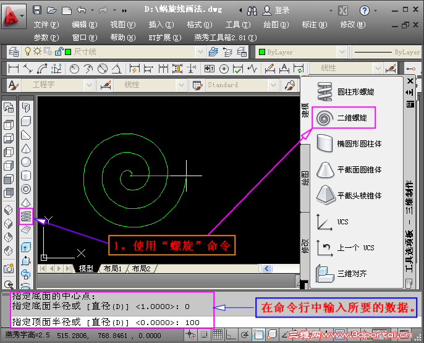424x343 pixels.
Task: Select the Helix tool in modeling toolbar
Action: point(26,216)
